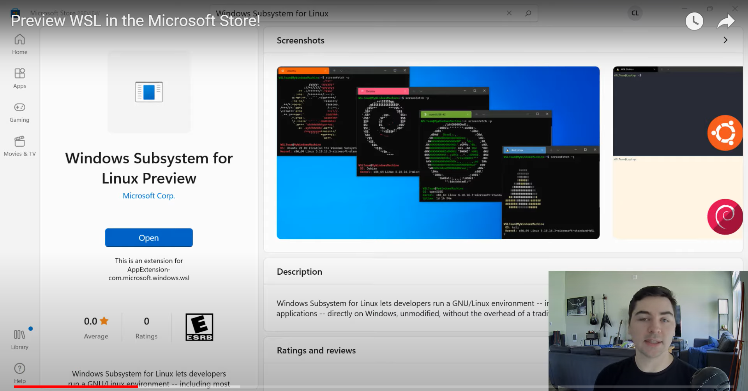Click the search magnifier icon

pos(528,13)
